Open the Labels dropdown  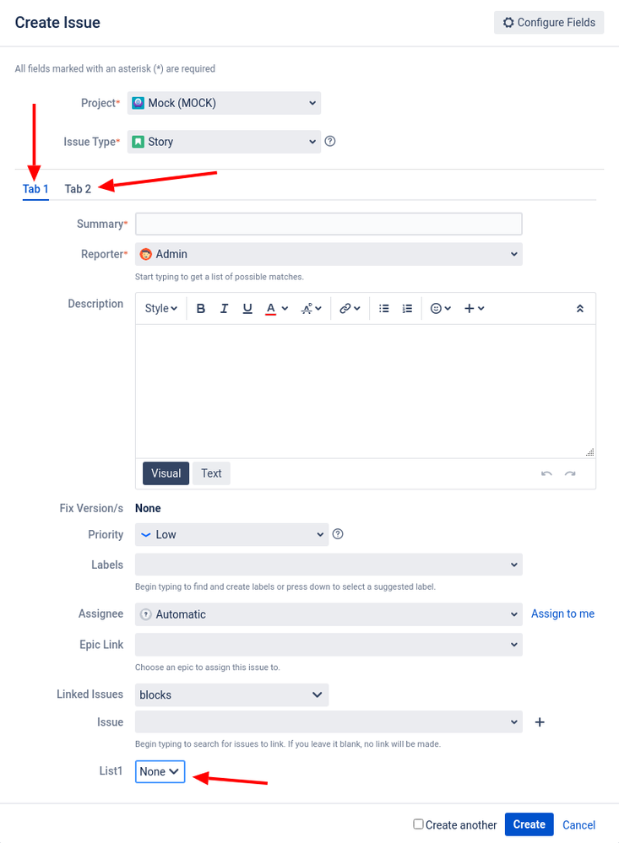point(329,565)
